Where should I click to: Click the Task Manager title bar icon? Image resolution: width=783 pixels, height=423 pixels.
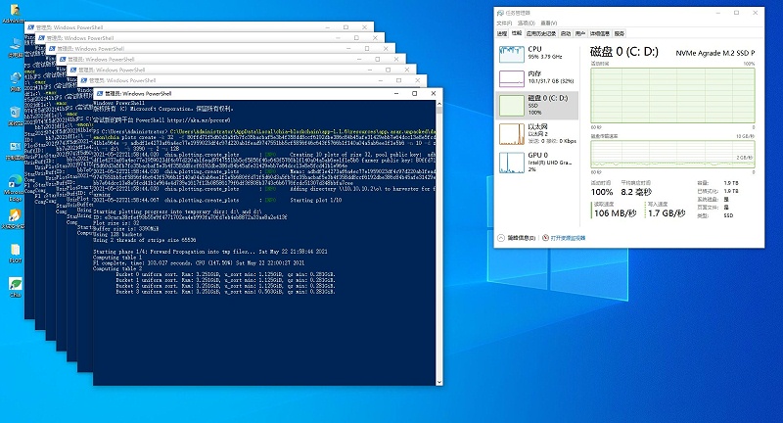(500, 13)
